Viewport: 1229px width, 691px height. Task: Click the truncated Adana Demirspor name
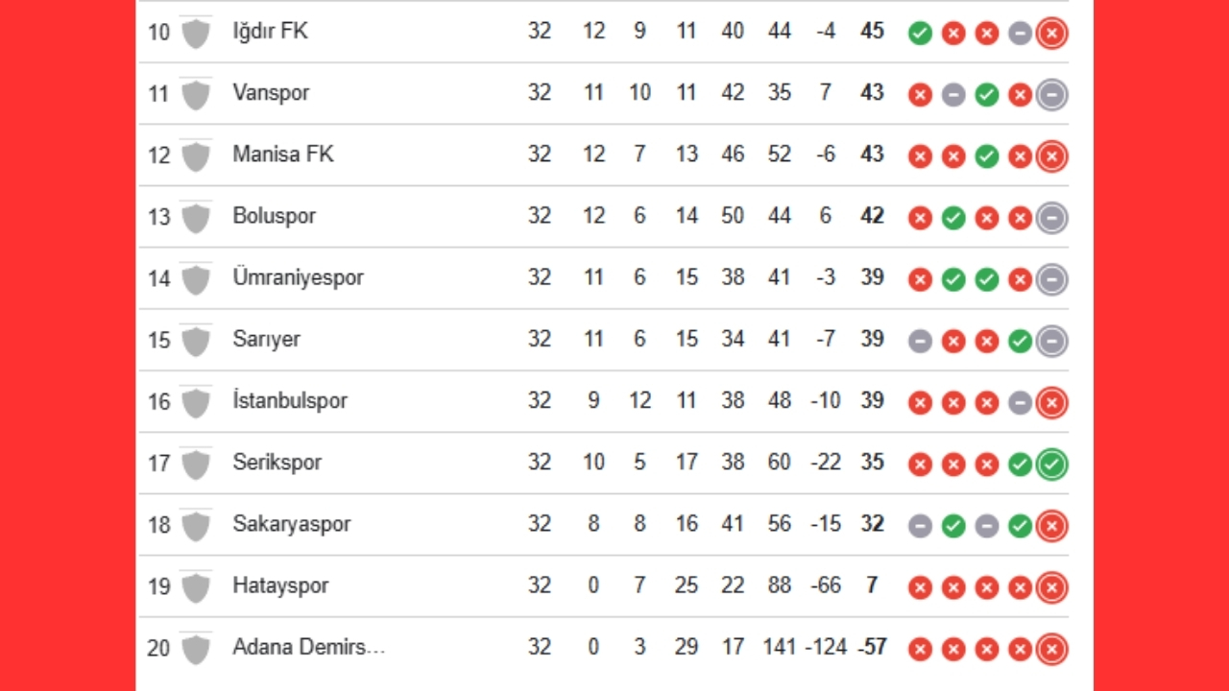(x=308, y=647)
